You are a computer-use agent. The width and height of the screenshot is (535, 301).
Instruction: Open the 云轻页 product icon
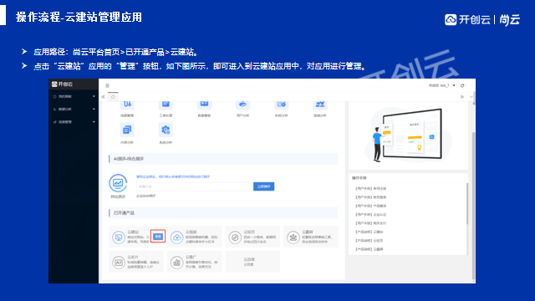click(235, 237)
